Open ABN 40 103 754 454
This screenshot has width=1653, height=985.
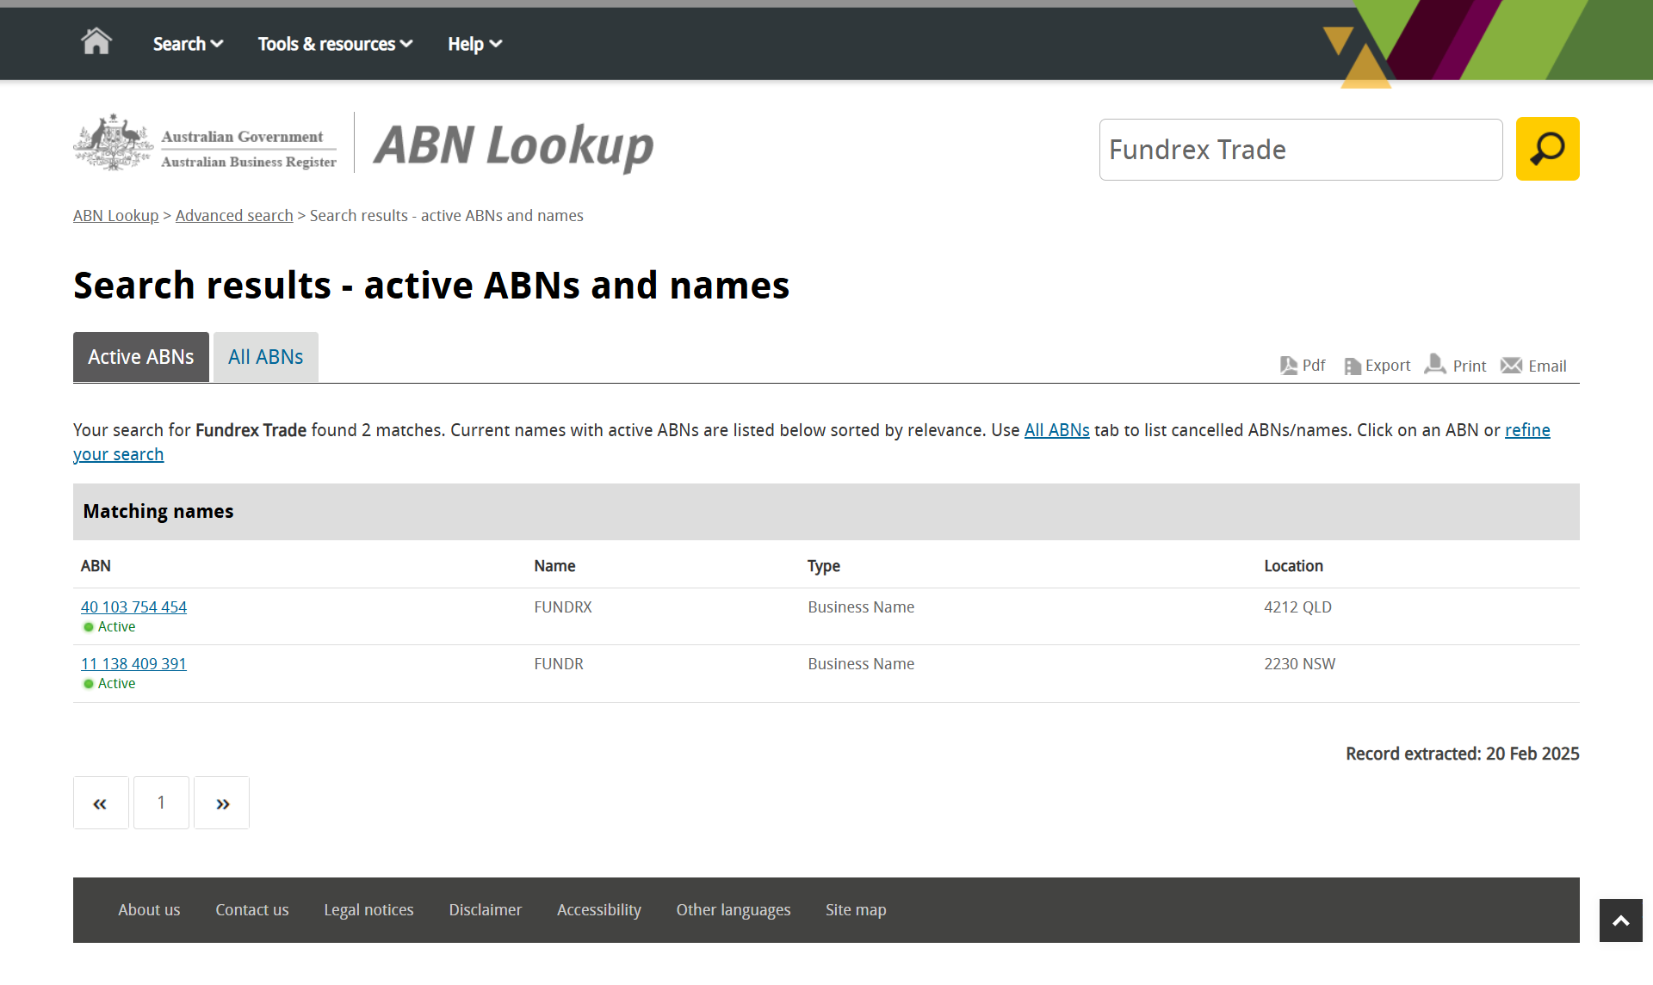133,607
